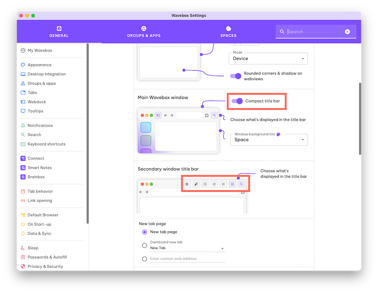Click the sidebar scrollbar
Viewport: 378px width, 293px height.
click(x=87, y=133)
